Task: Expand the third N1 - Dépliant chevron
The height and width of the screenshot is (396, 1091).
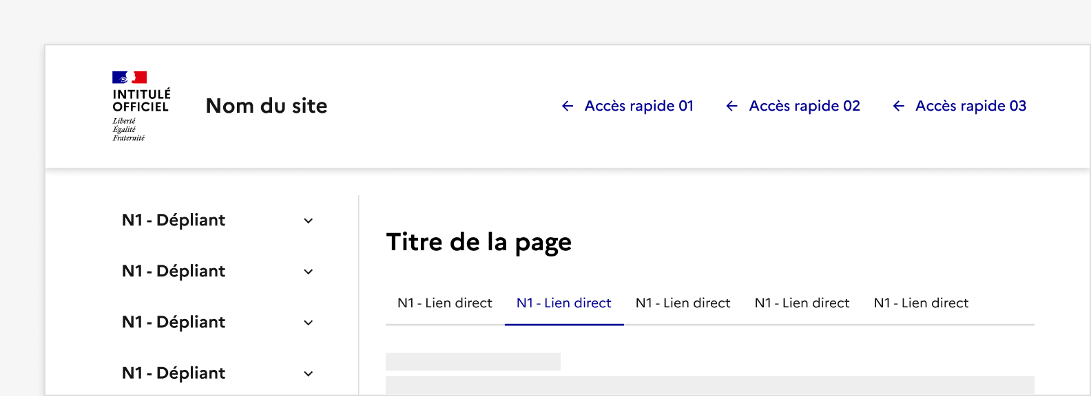Action: [x=309, y=322]
